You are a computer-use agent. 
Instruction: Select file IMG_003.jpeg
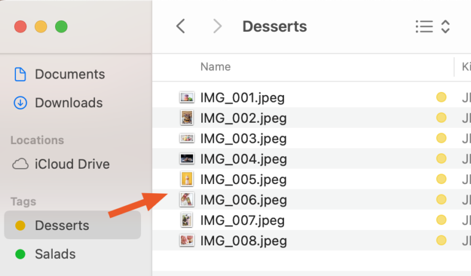click(x=242, y=138)
